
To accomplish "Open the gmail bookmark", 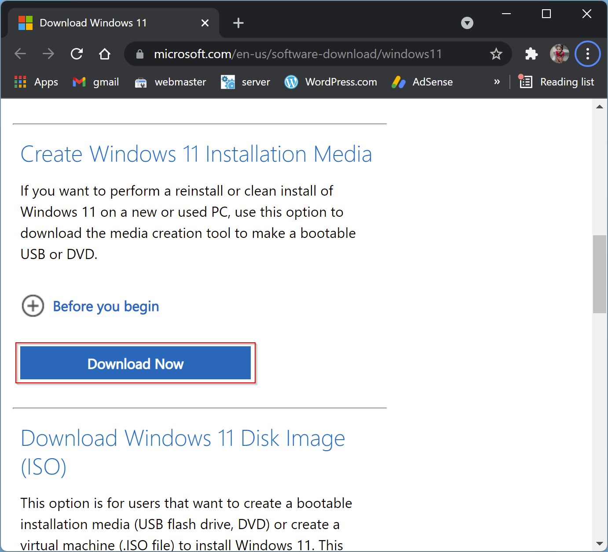I will [96, 82].
